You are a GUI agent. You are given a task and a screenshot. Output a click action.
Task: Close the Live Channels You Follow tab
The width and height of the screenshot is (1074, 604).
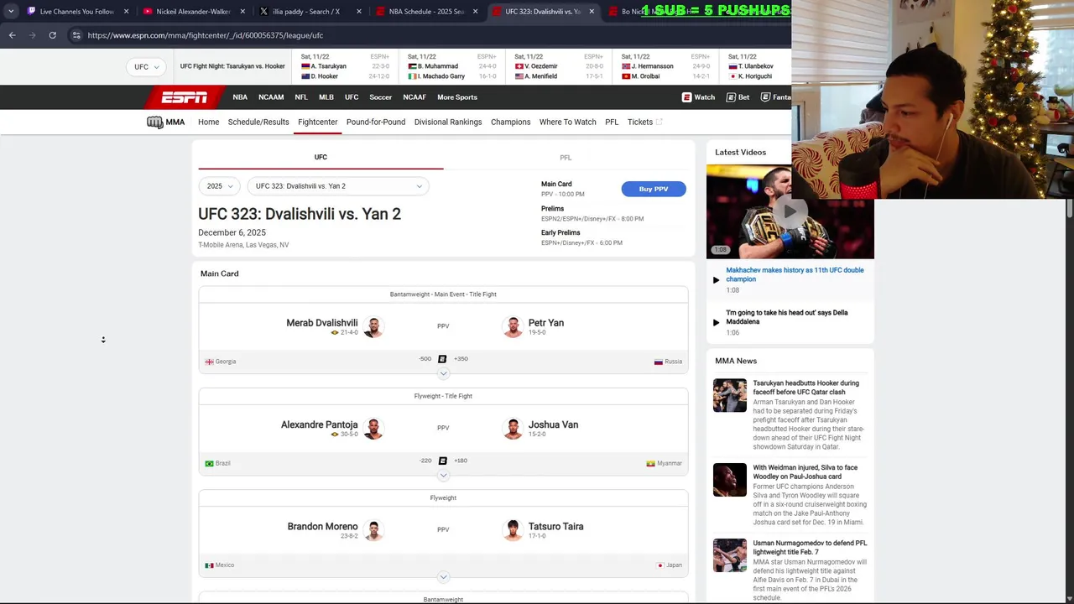click(126, 12)
